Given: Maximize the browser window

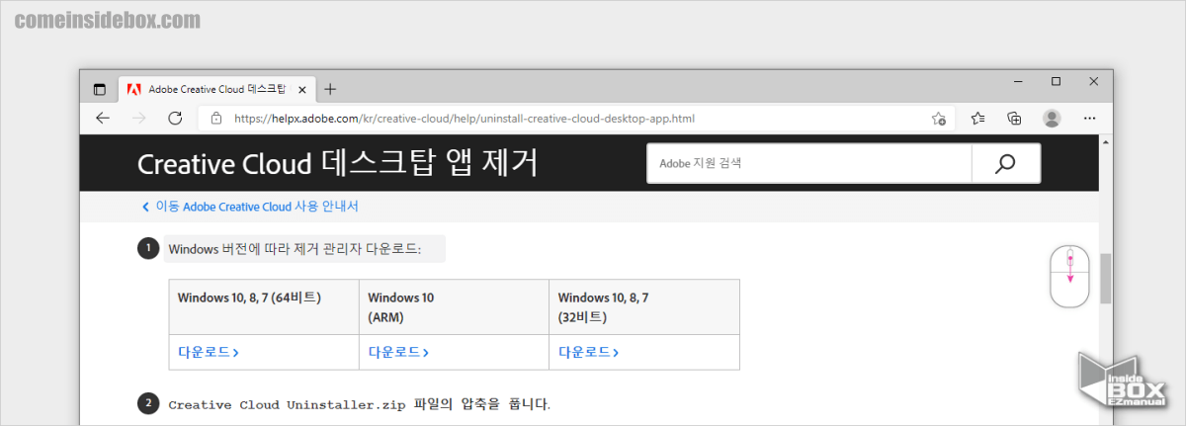Looking at the screenshot, I should 1056,81.
